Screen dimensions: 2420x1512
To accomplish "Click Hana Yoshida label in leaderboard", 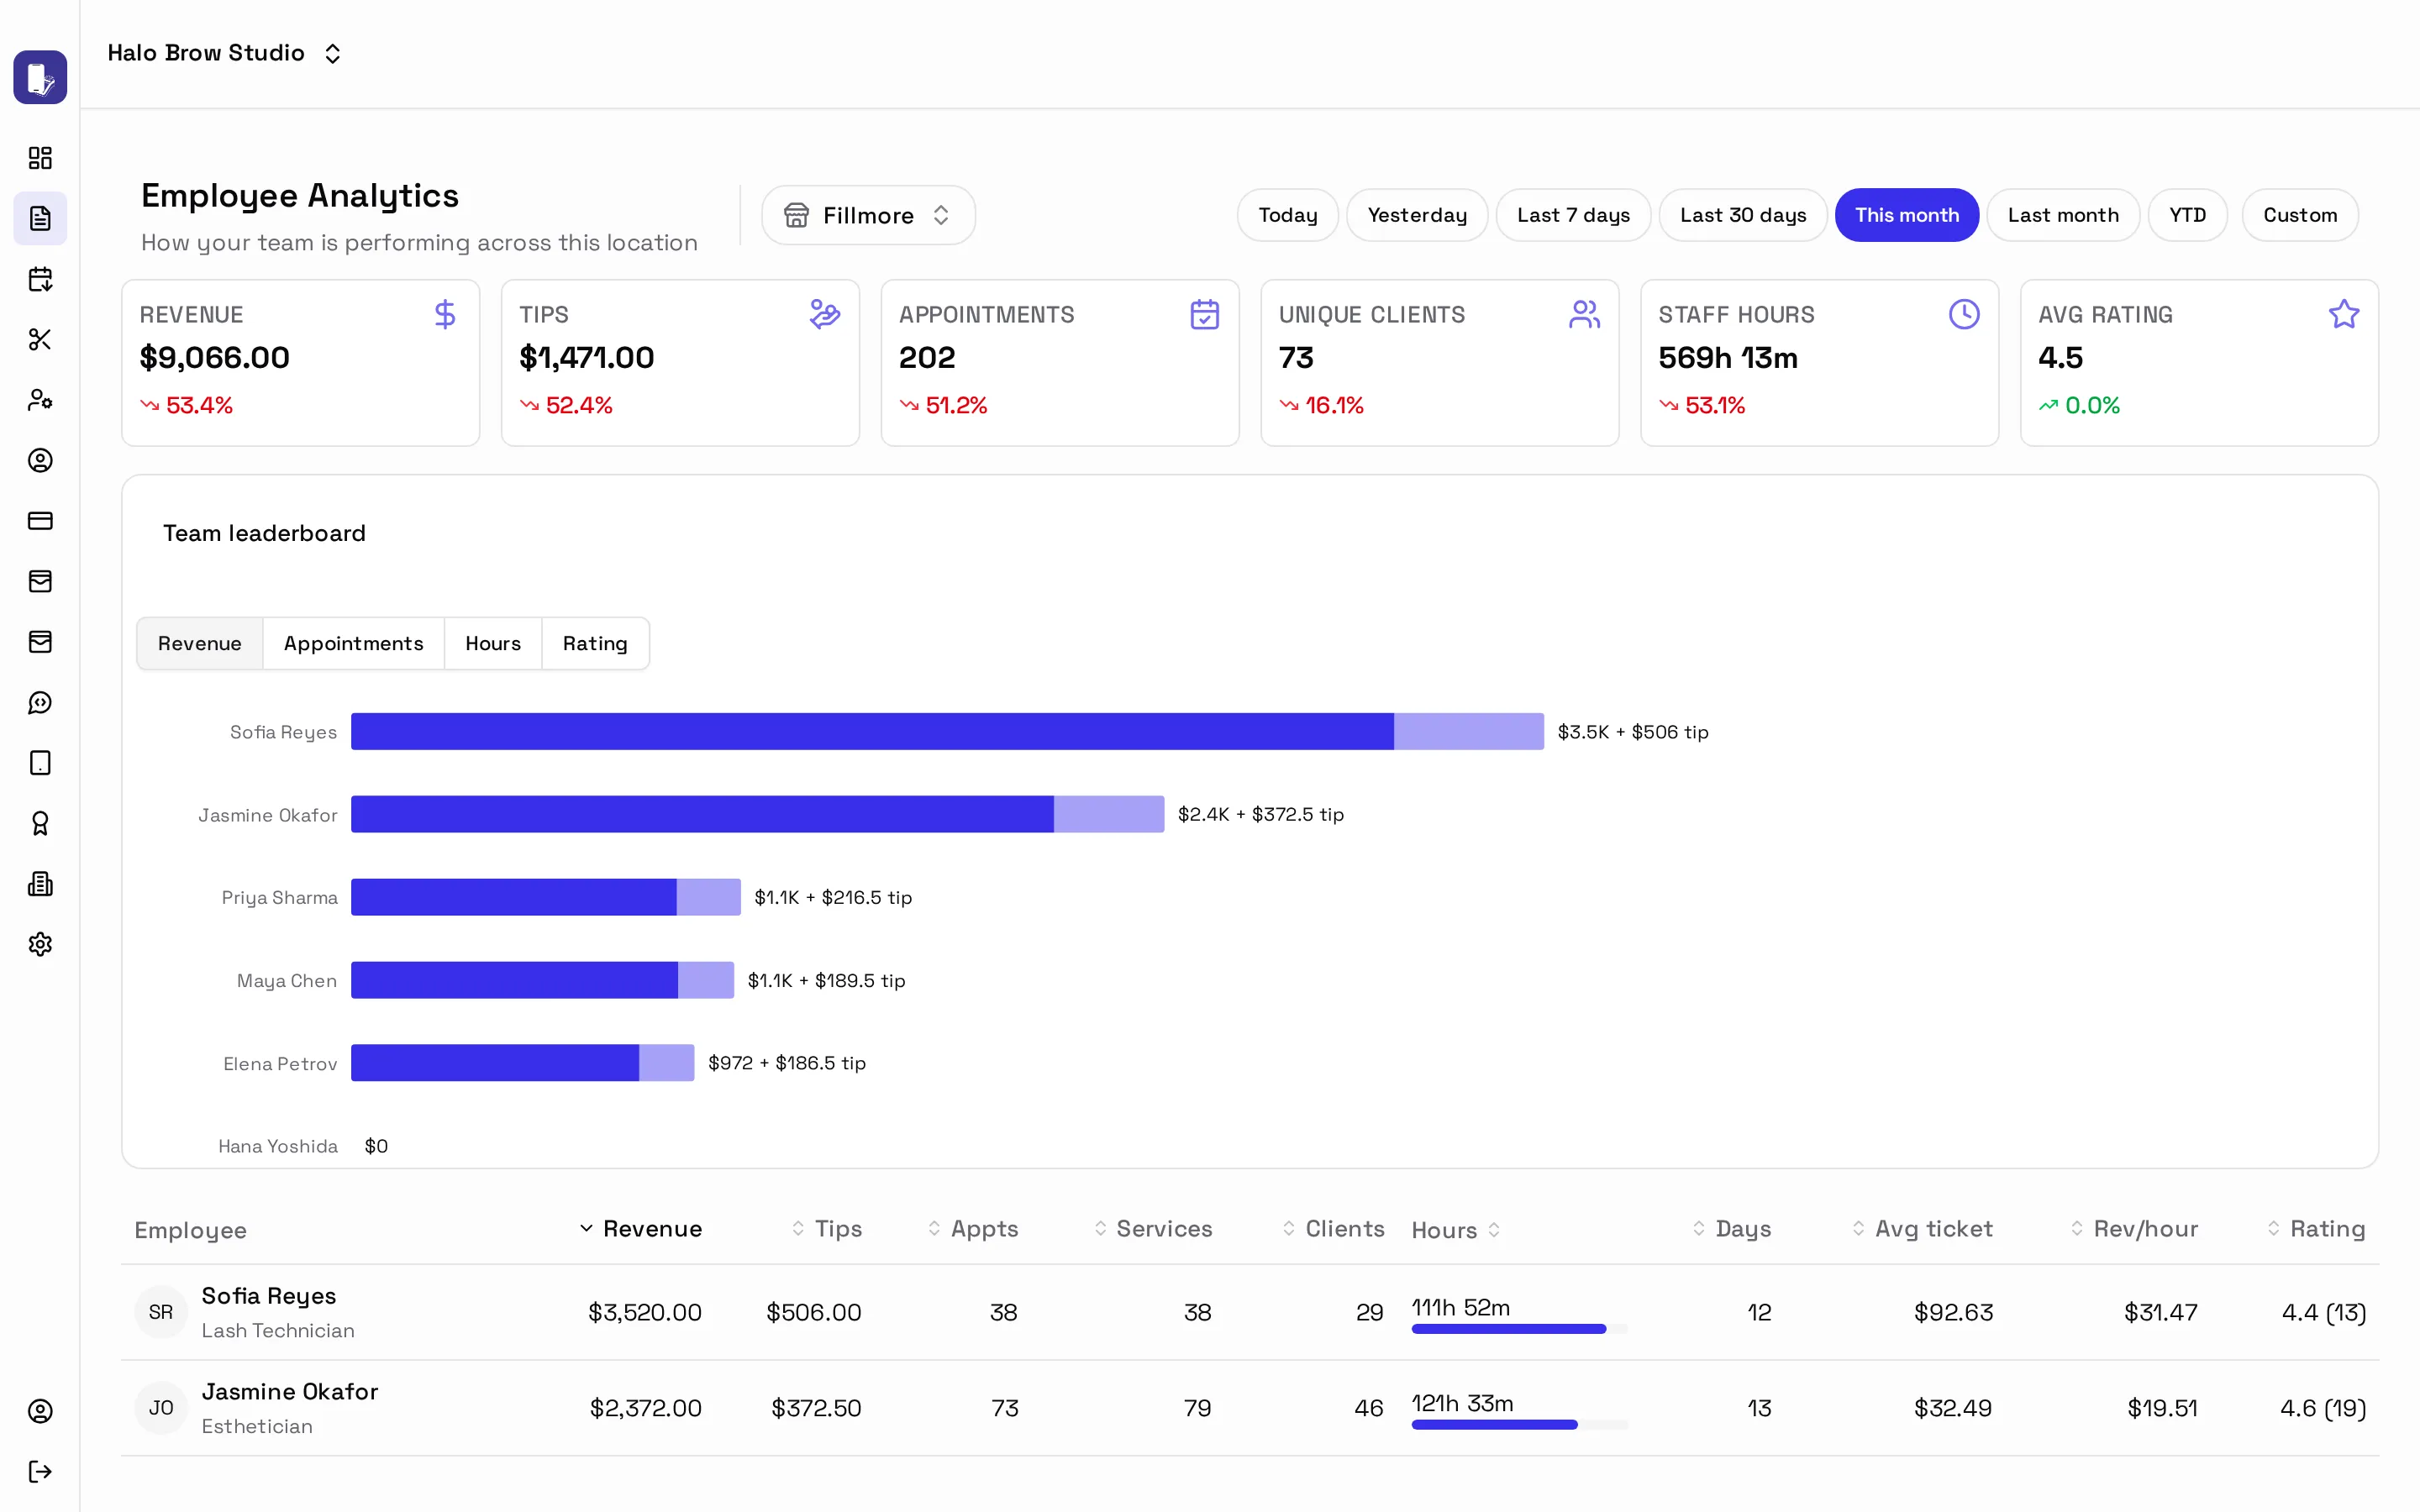I will coord(278,1146).
